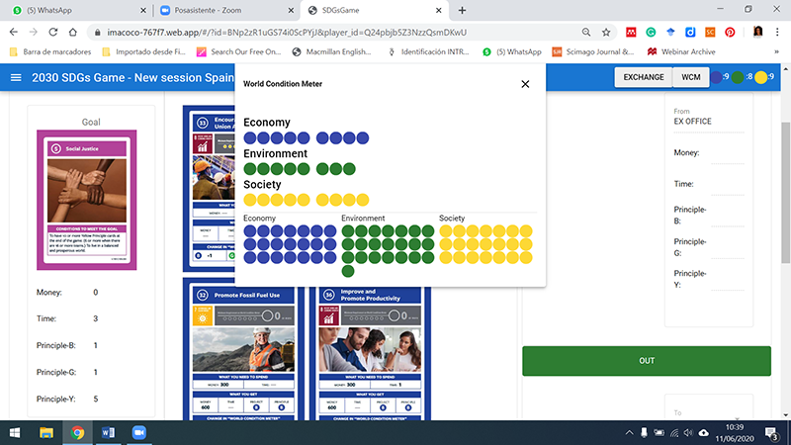Click the EXCHANGE button
The image size is (791, 445).
(644, 77)
